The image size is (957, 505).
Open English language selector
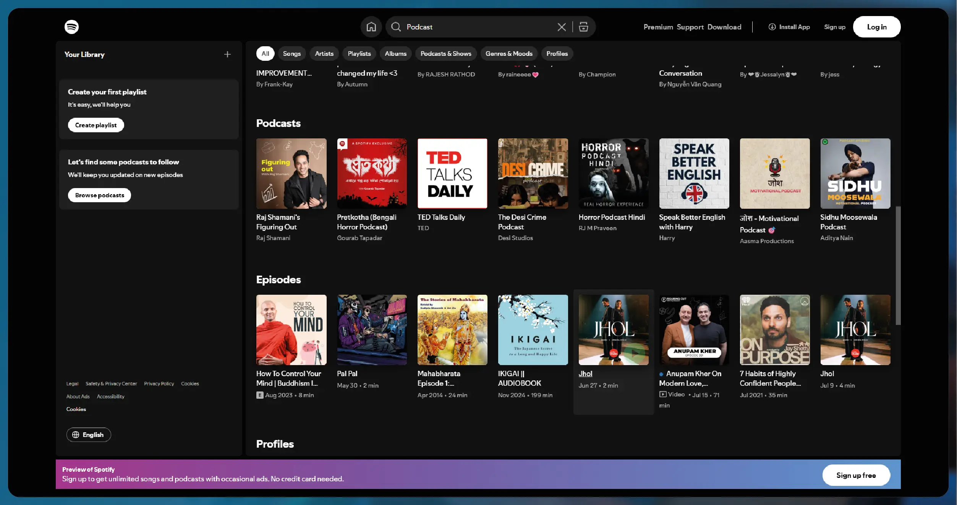tap(89, 435)
